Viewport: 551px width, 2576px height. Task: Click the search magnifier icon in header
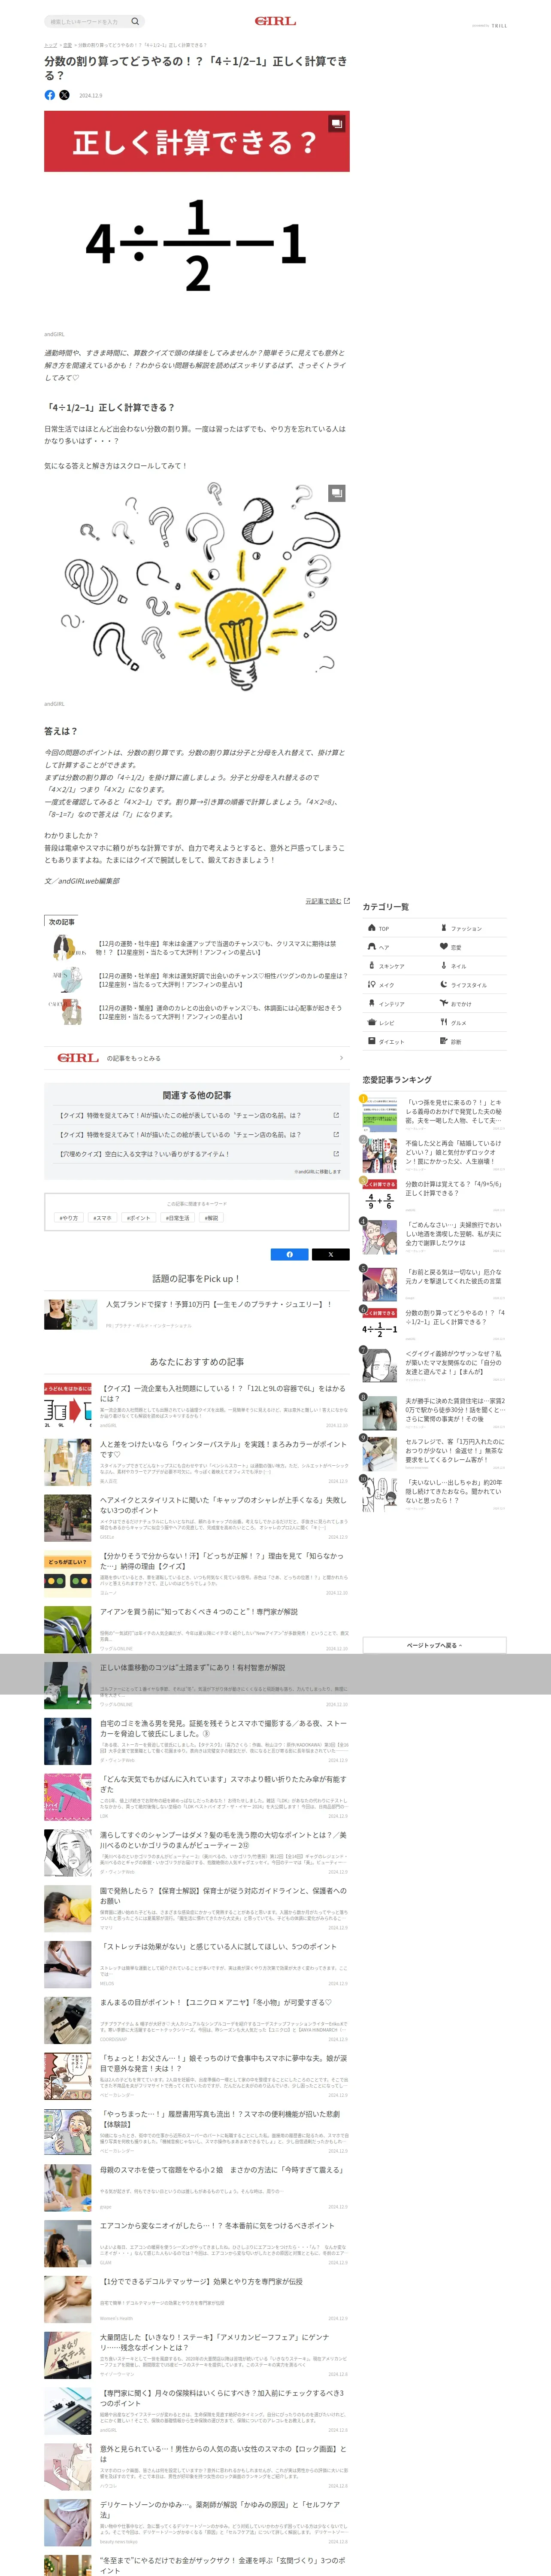pyautogui.click(x=135, y=21)
